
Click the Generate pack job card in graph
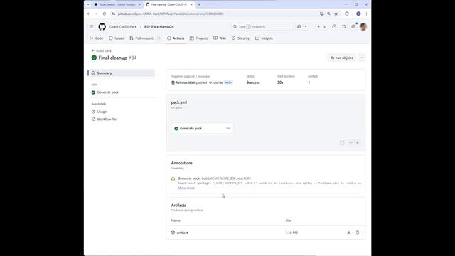click(x=202, y=128)
